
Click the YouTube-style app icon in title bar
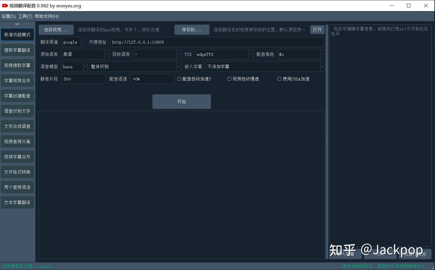pos(5,6)
